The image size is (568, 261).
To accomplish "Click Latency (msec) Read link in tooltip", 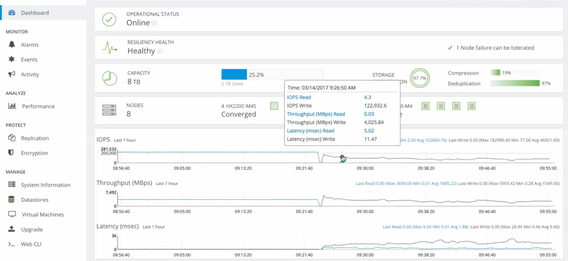I will tap(310, 131).
